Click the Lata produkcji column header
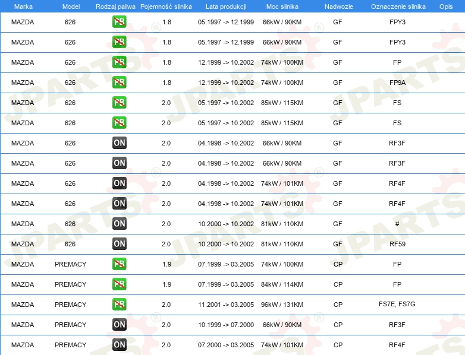465x355 pixels. 226,7
